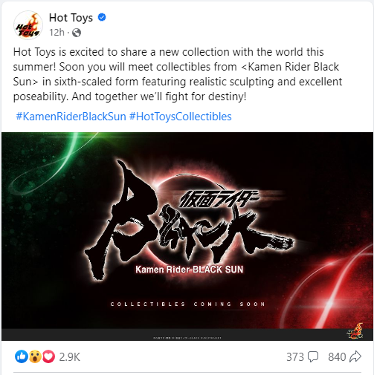This screenshot has height=375, width=374.
Task: View who reacted via the 2.9K count
Action: point(70,357)
